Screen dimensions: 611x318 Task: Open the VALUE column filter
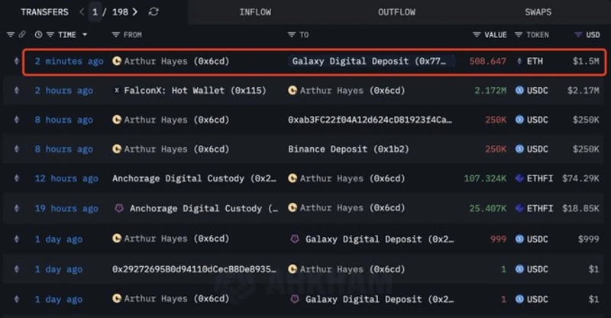tap(477, 35)
